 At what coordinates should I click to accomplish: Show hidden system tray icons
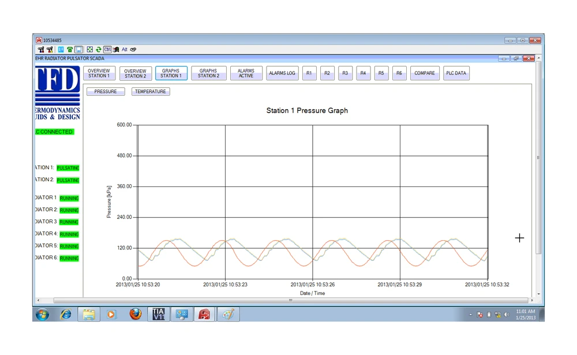[x=470, y=315]
